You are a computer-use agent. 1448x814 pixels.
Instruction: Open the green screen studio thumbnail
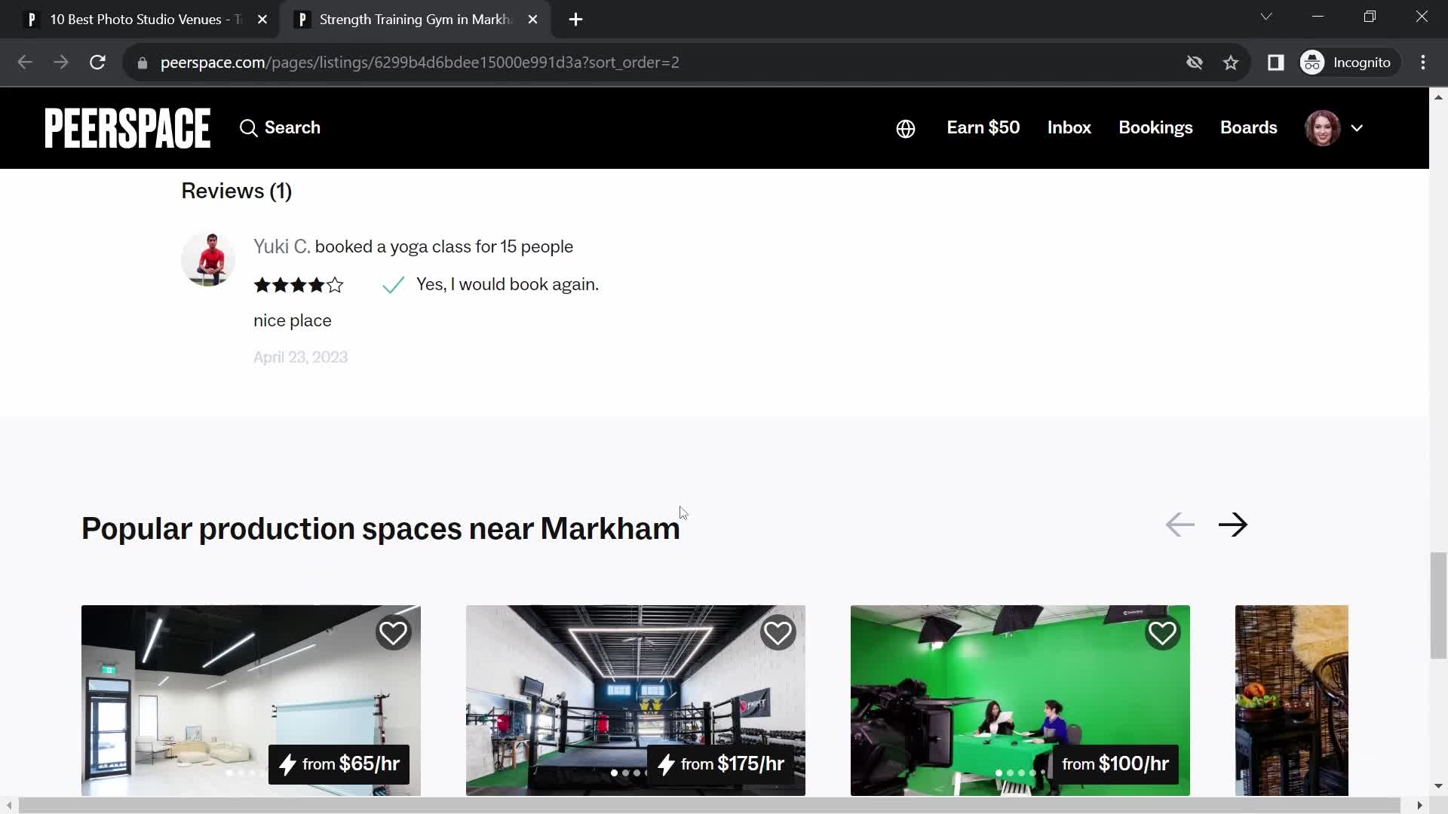[x=1020, y=700]
